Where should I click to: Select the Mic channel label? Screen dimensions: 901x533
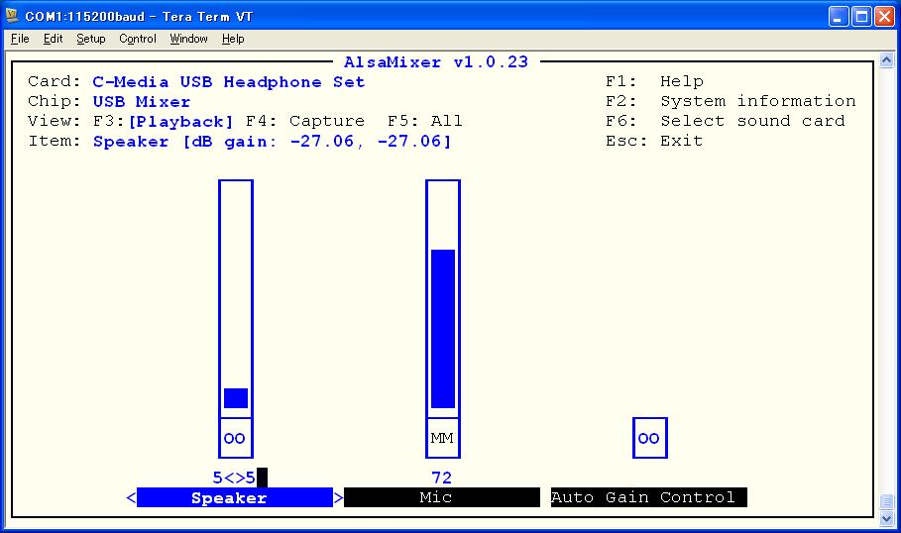[x=442, y=497]
